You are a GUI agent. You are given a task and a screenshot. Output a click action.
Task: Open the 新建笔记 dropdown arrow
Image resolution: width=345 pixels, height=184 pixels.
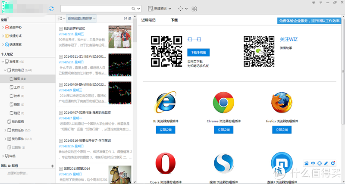170,9
